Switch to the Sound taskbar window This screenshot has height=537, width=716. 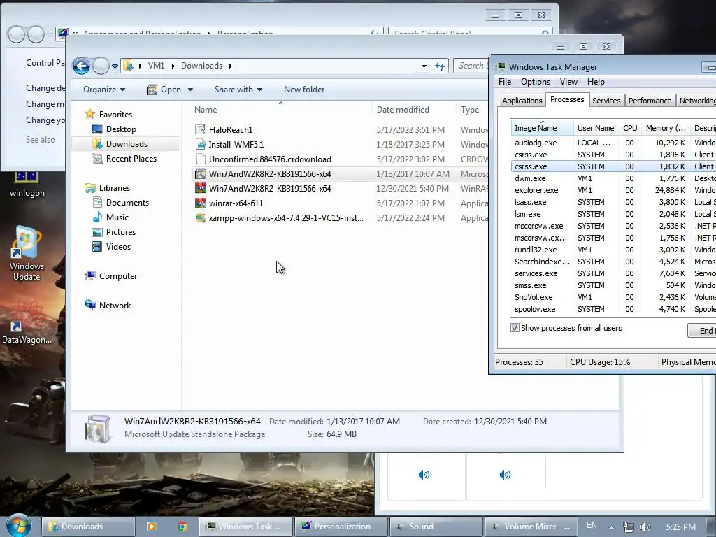click(x=436, y=527)
